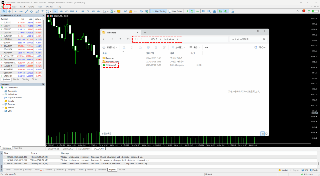Screen dimensions: 320x176
Task: Open the search magnifier in toolbar
Action: click(297, 12)
